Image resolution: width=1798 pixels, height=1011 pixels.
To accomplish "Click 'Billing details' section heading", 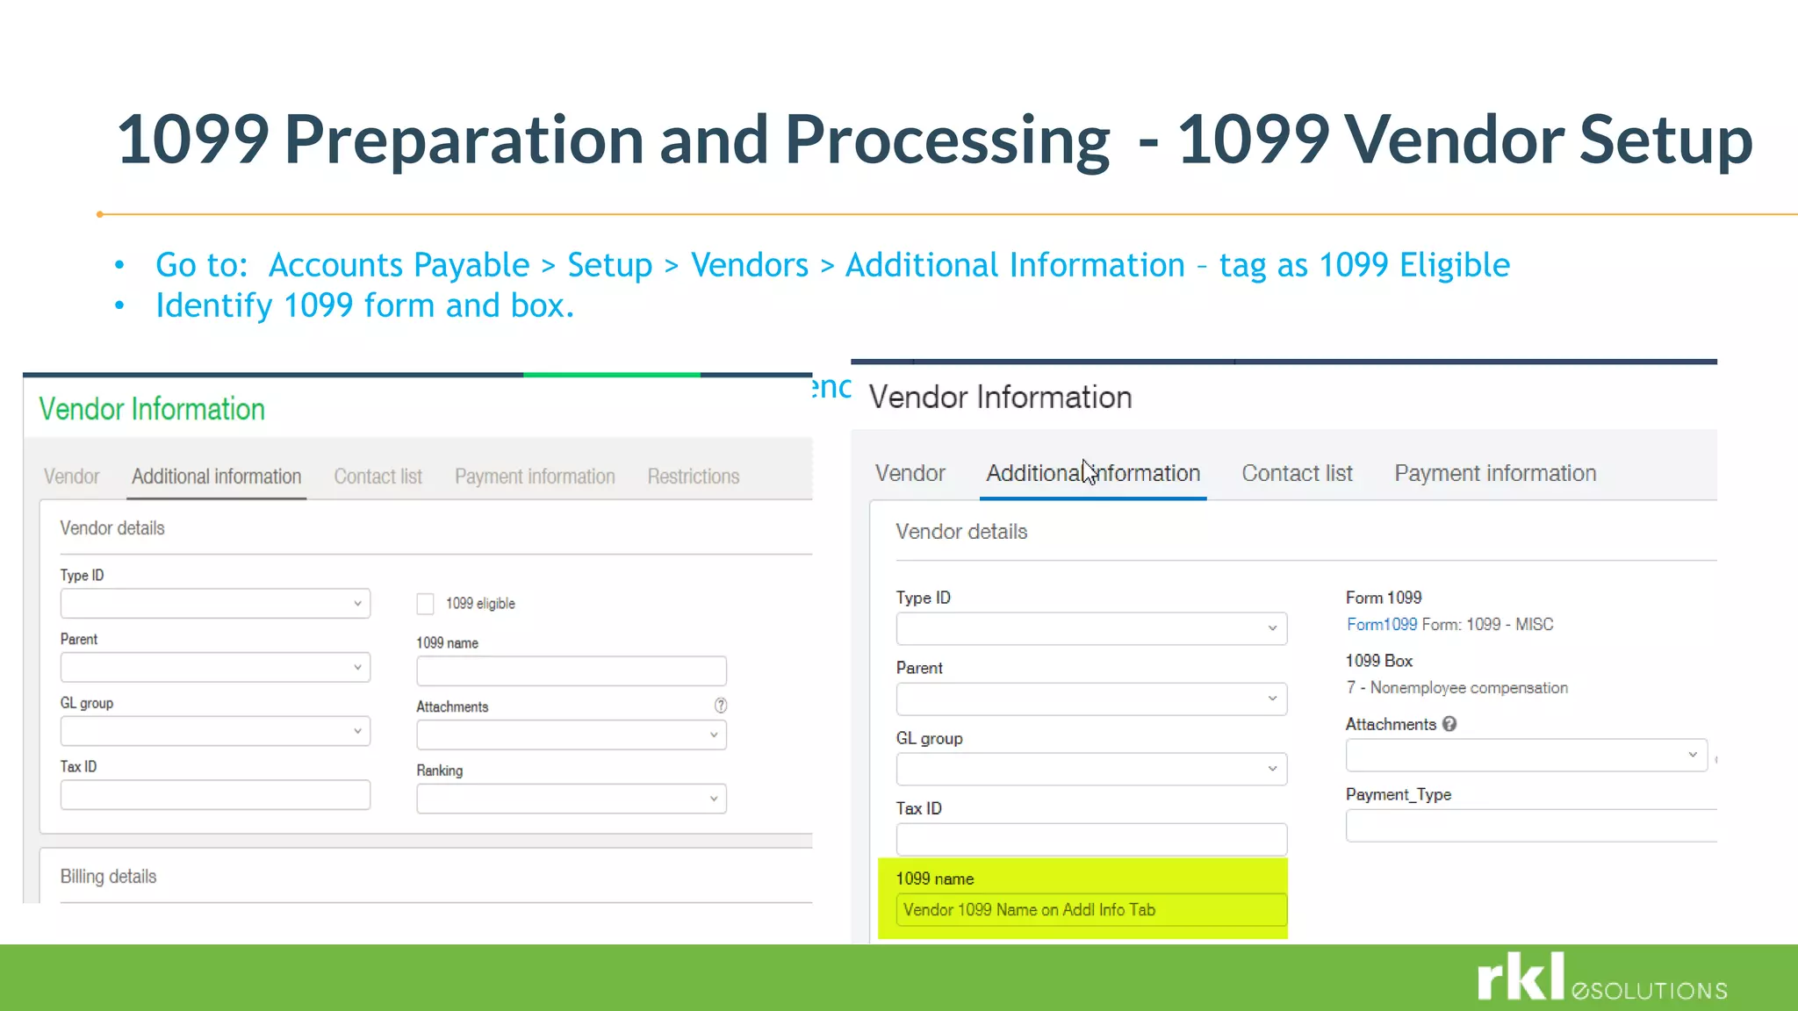I will coord(108,877).
